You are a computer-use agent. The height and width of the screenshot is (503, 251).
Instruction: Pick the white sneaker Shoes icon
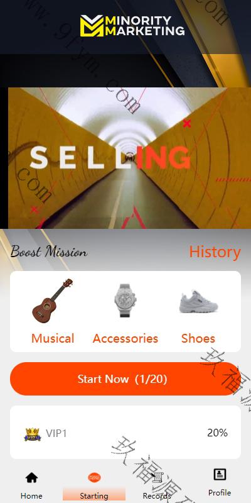pos(198,302)
